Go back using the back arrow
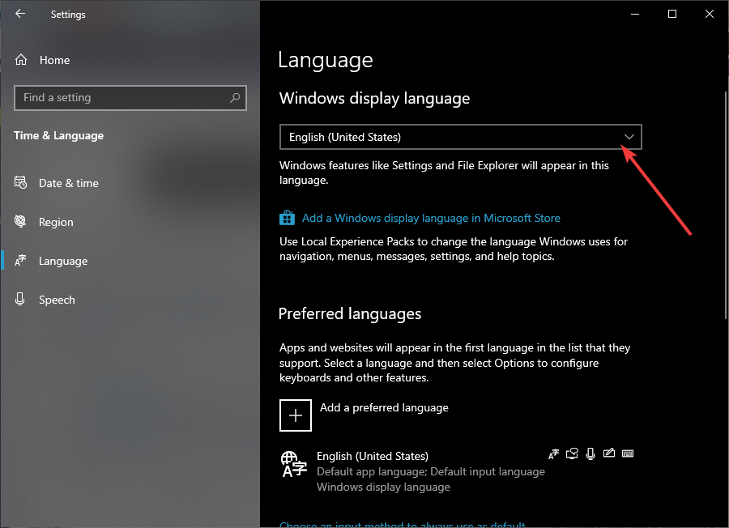The height and width of the screenshot is (528, 729). click(x=20, y=14)
